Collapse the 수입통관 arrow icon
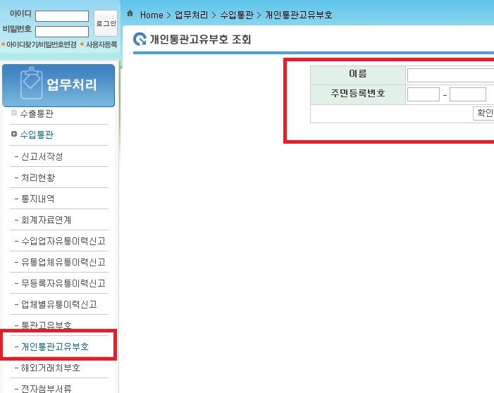The height and width of the screenshot is (393, 494). (14, 134)
